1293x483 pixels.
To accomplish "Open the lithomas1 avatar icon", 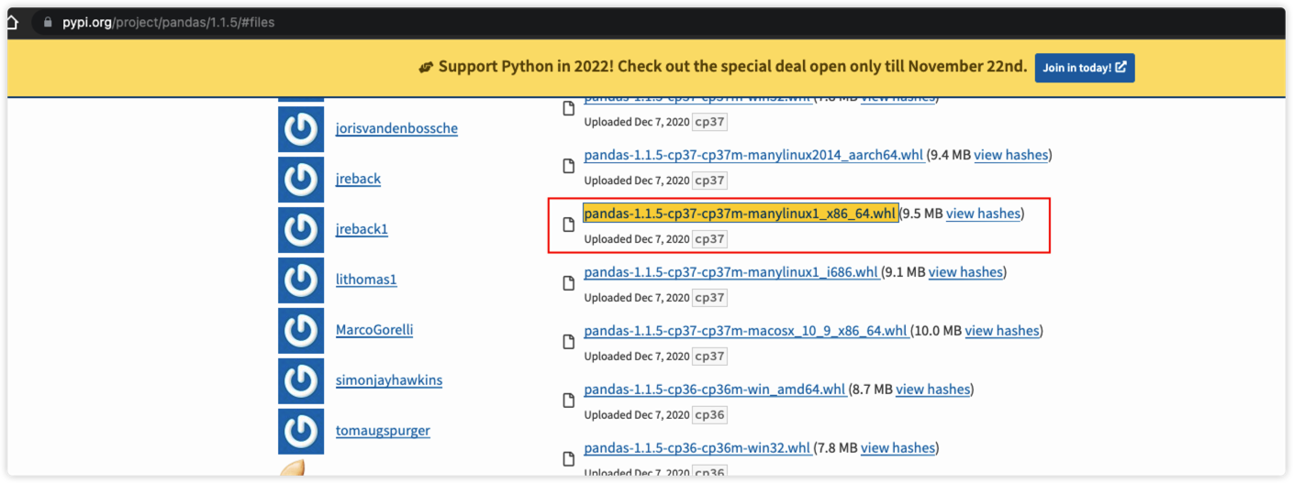I will click(301, 280).
